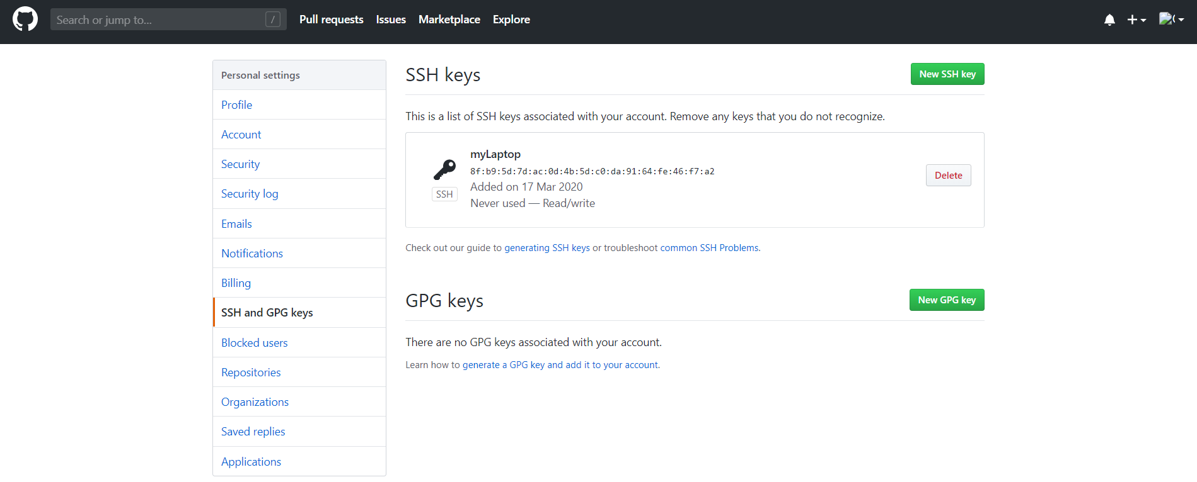Screen dimensions: 1197x482
Task: Open the generate a GPG key guide link
Action: pyautogui.click(x=560, y=365)
